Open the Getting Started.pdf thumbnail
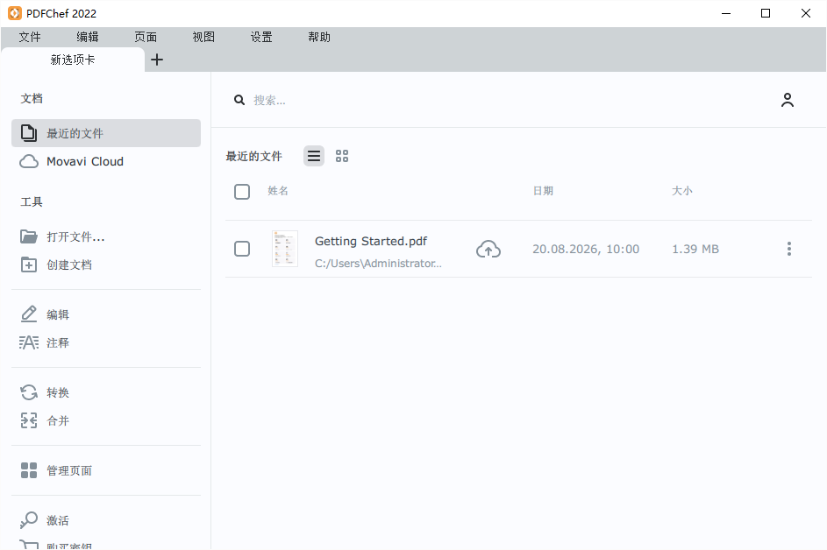Screen dimensions: 827x550 (x=285, y=249)
